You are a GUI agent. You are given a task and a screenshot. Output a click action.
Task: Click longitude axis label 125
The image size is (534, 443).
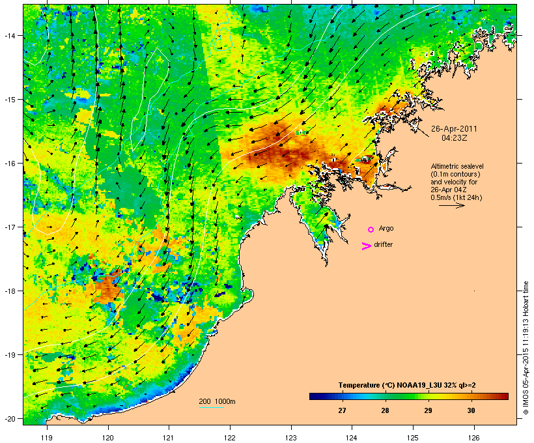pos(413,438)
